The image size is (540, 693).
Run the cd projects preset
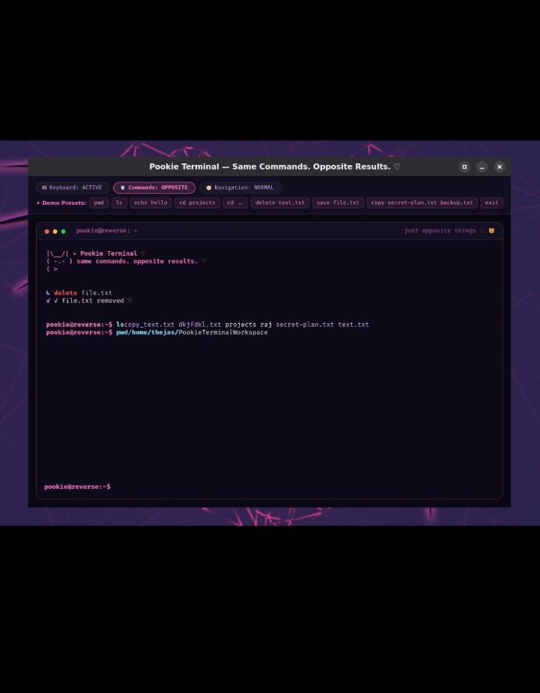pos(197,203)
